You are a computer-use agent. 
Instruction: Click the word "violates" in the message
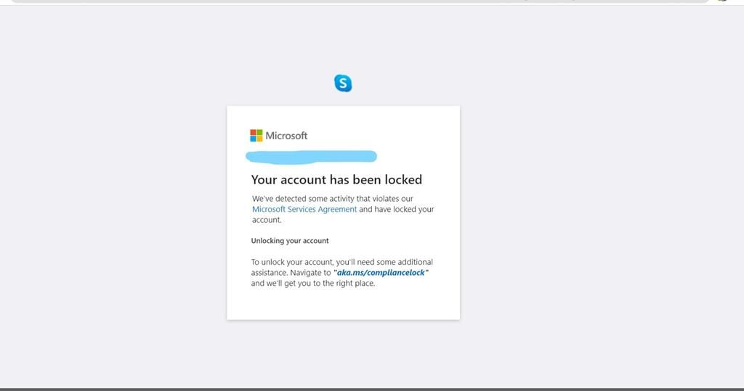[372, 198]
